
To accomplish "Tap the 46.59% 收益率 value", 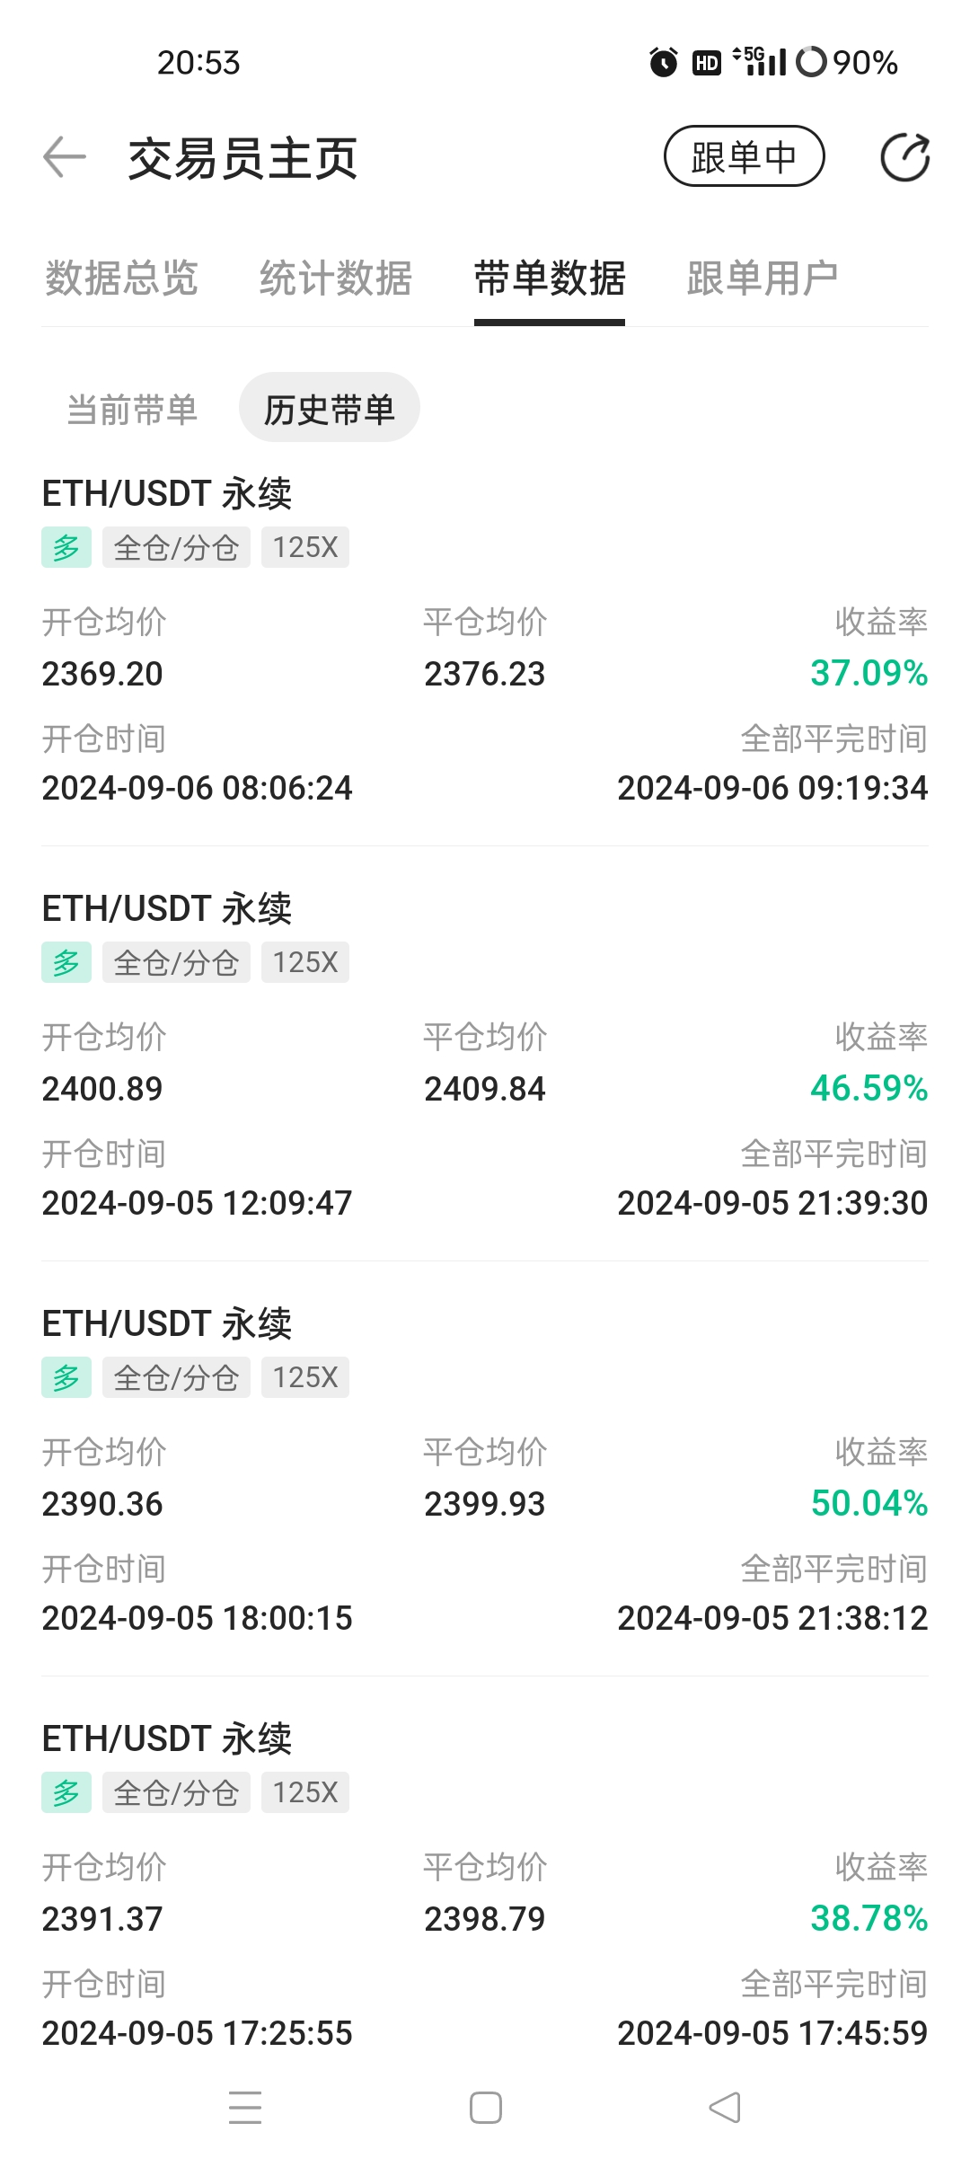I will 869,1088.
